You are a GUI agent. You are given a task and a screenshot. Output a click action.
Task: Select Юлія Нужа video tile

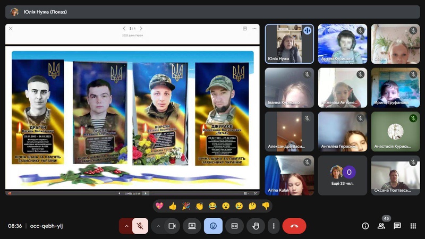click(289, 44)
